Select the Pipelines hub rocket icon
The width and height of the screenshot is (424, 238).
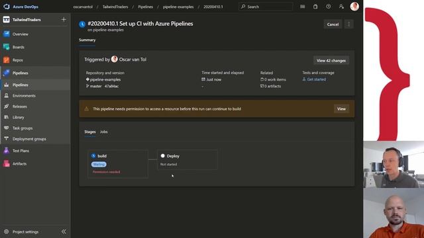point(7,73)
